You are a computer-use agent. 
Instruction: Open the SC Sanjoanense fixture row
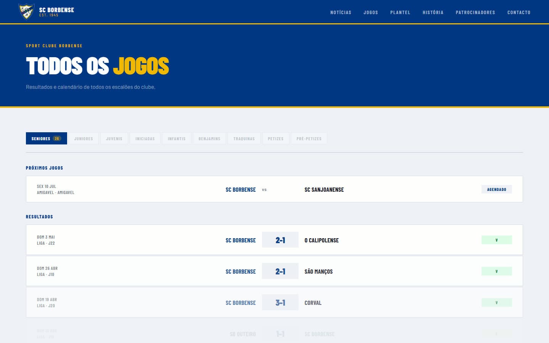pyautogui.click(x=274, y=189)
